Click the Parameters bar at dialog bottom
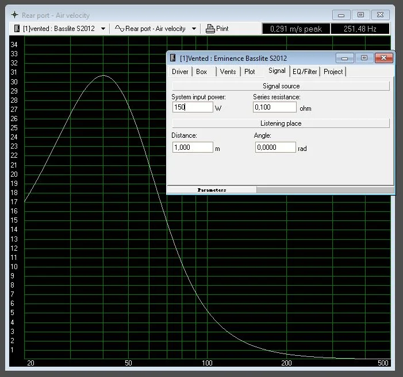The width and height of the screenshot is (403, 377). [x=212, y=189]
